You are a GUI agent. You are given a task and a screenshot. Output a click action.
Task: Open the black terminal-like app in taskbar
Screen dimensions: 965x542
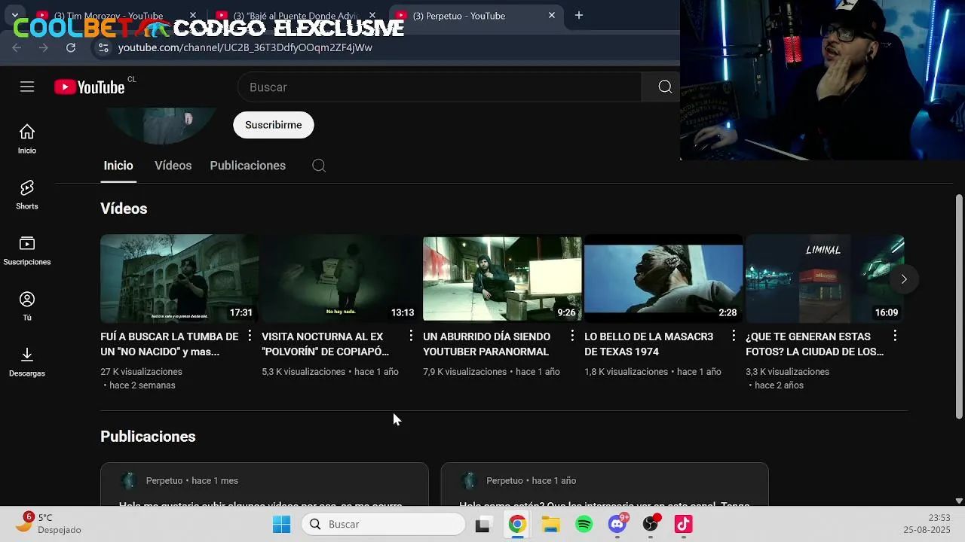tap(483, 524)
